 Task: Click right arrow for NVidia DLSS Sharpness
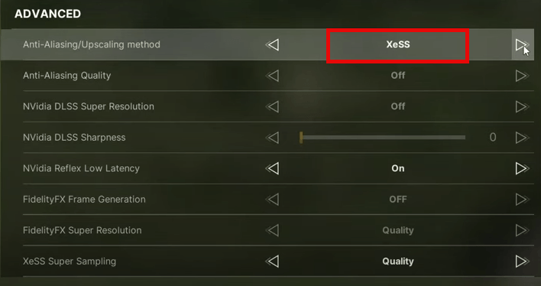point(523,138)
